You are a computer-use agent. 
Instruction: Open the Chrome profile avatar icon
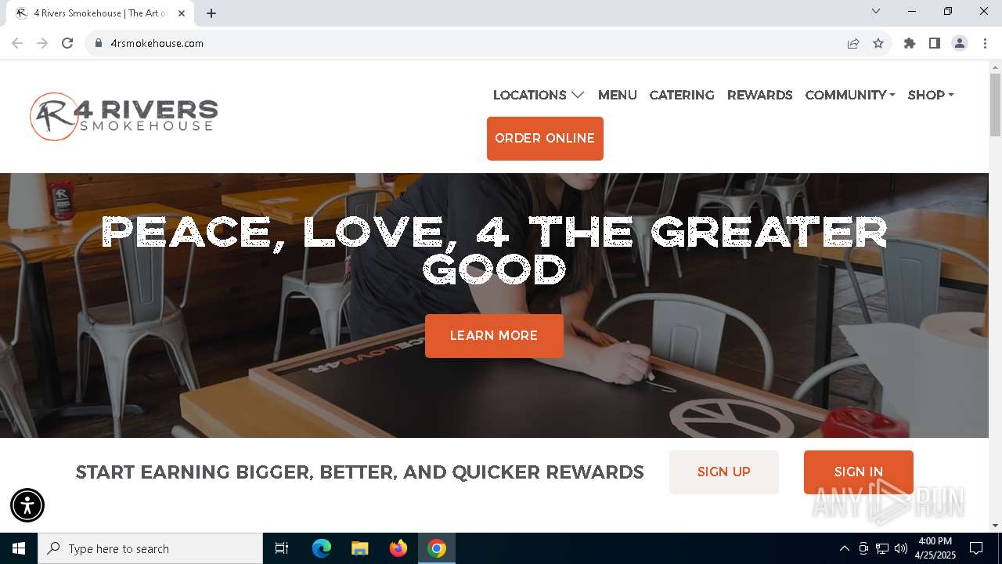960,43
